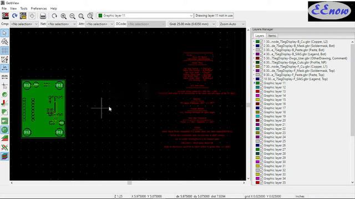The width and height of the screenshot is (355, 199).
Task: Toggle visibility of layer 6 Edge_Cuts.gbr
Action: point(261,62)
